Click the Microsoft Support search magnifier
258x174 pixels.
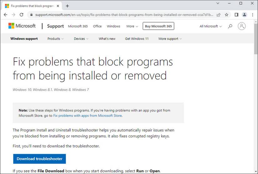(x=230, y=26)
